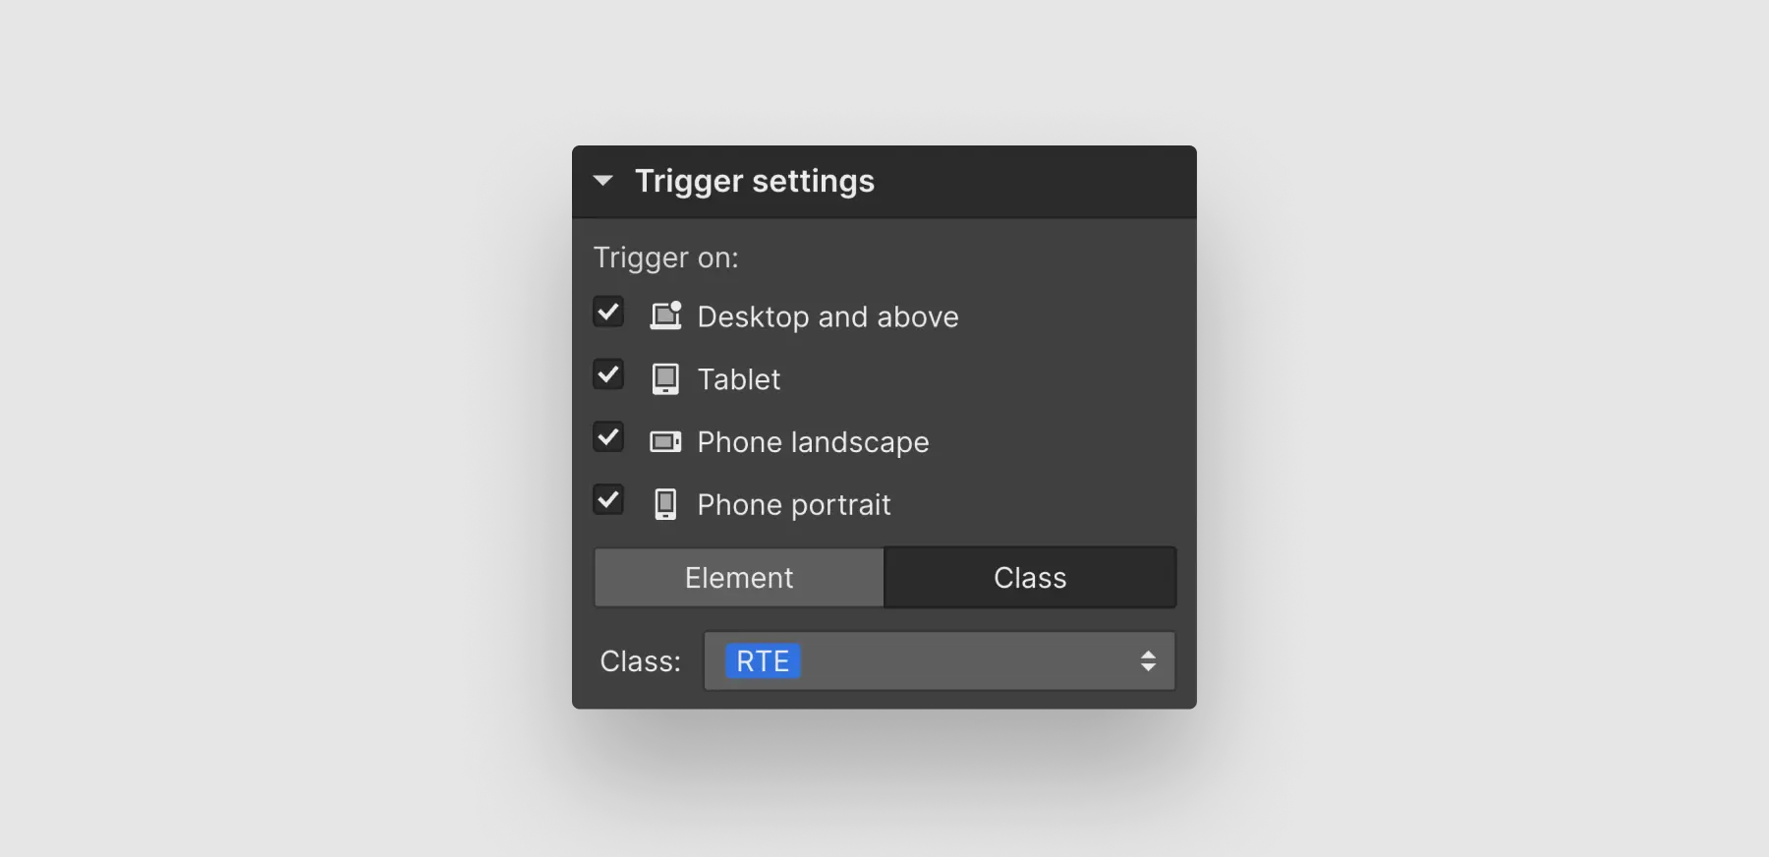Image resolution: width=1769 pixels, height=857 pixels.
Task: Select the desktop breakpoint icon next to its checkbox
Action: coord(666,315)
